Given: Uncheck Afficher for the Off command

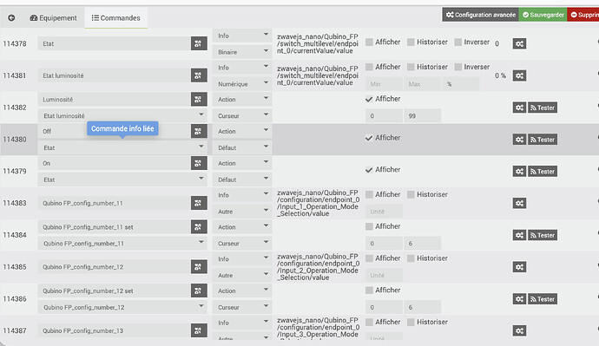Looking at the screenshot, I should (x=369, y=138).
